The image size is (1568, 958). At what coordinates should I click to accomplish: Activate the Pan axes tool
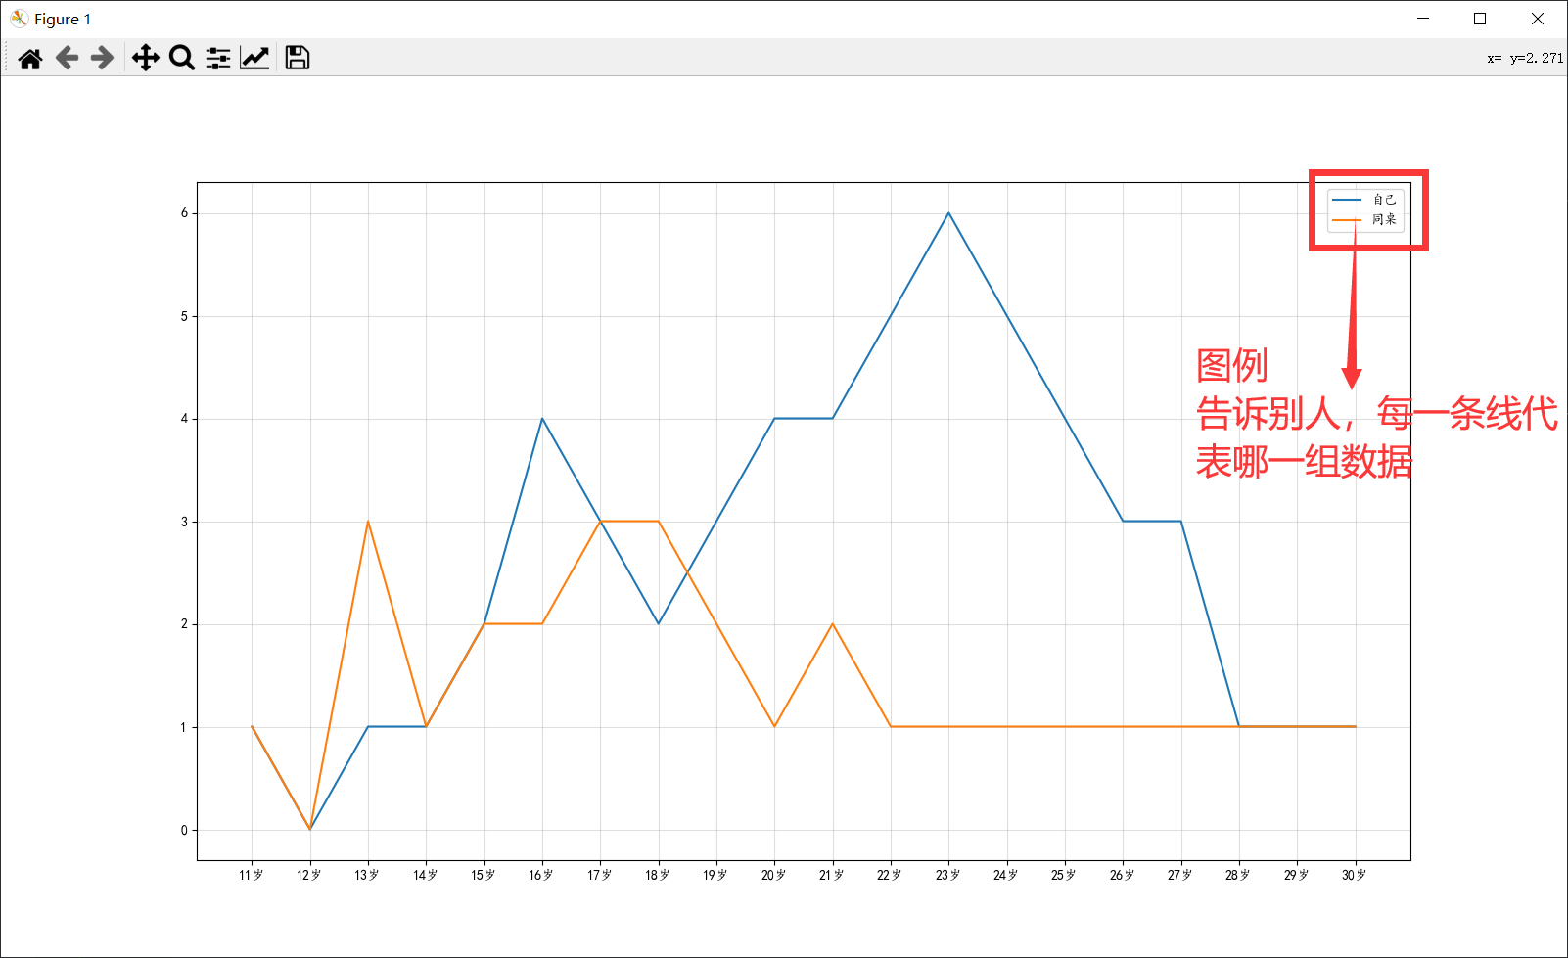146,59
